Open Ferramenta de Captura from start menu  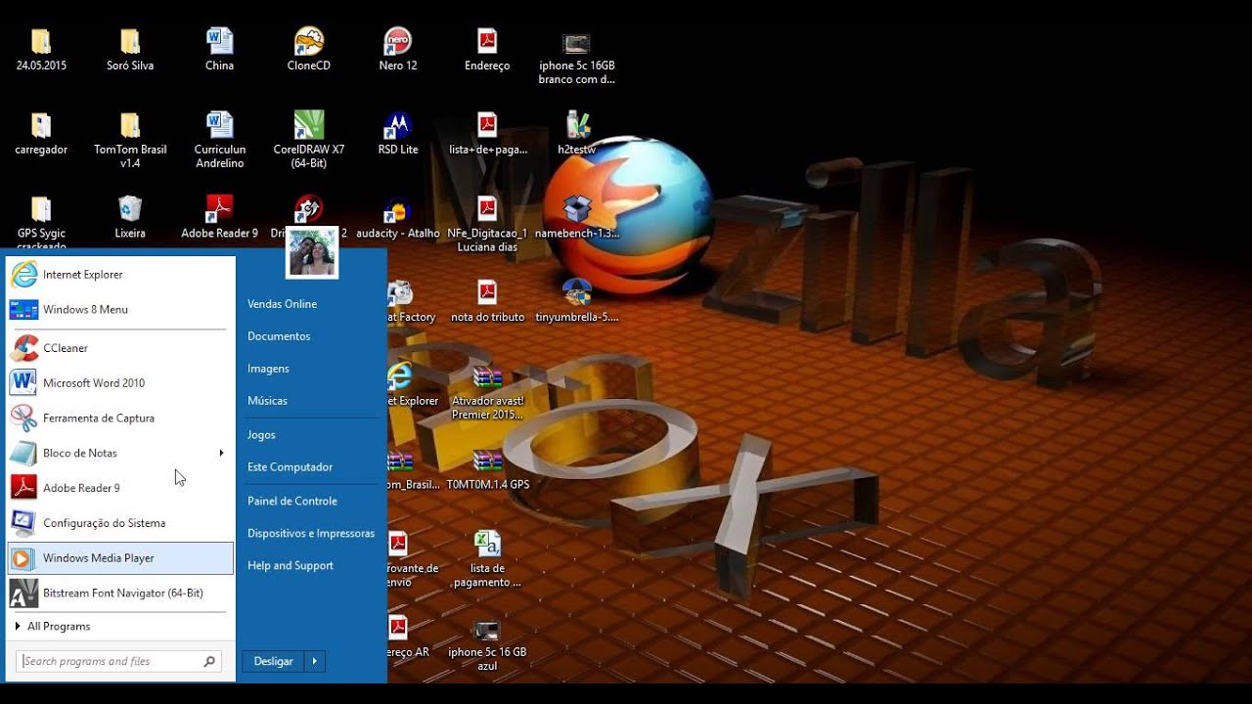click(x=120, y=418)
